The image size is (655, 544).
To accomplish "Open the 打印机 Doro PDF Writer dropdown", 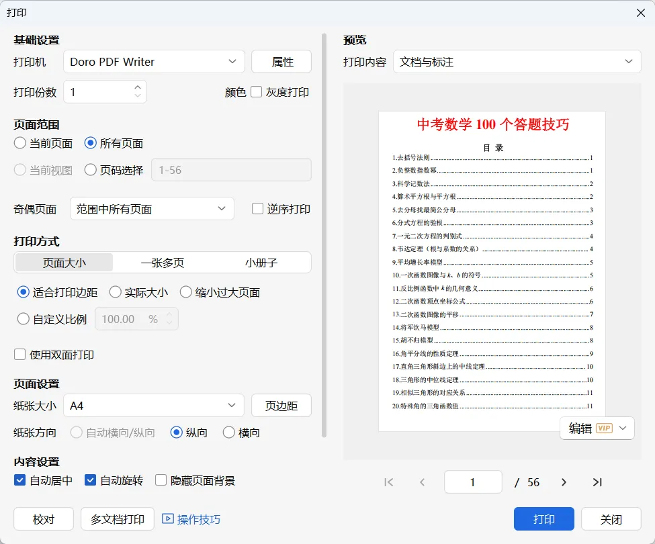I will pyautogui.click(x=154, y=62).
